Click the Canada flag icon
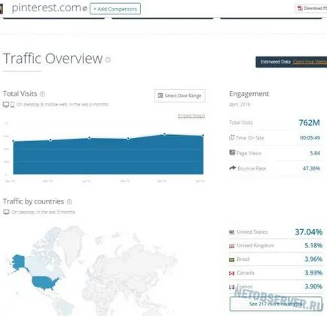327x316 pixels. click(231, 273)
